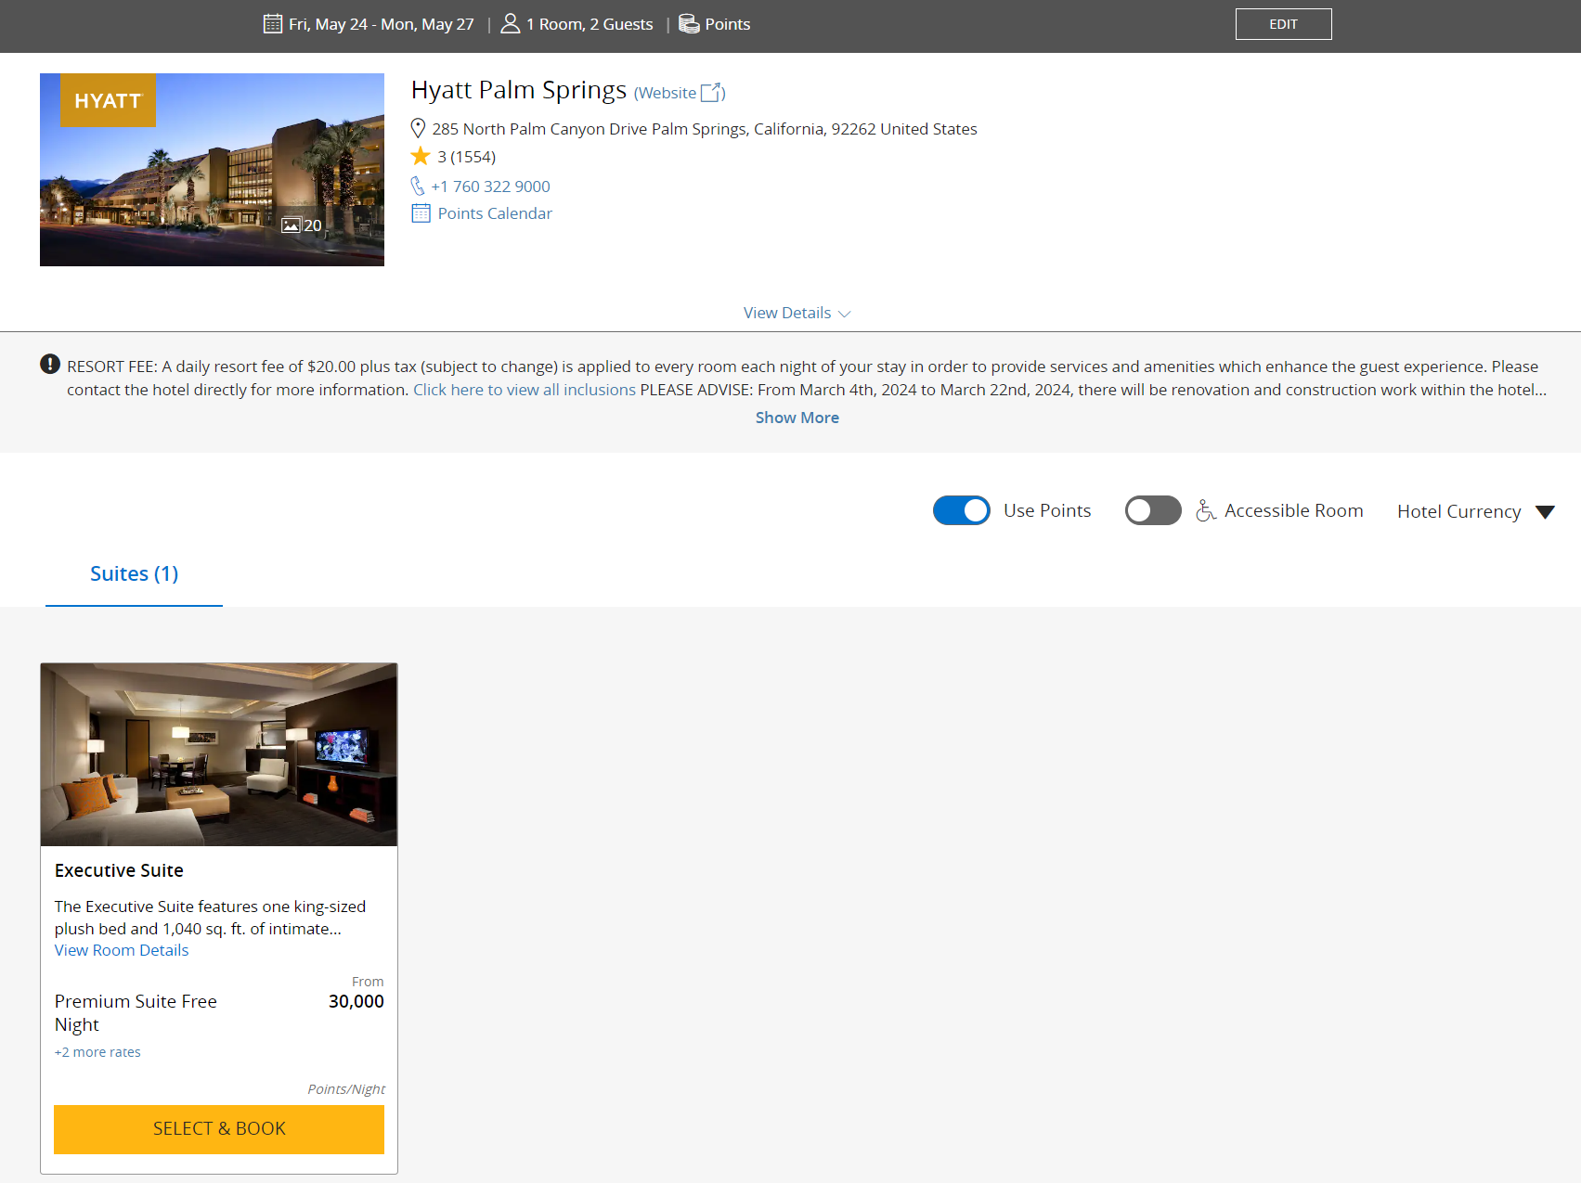Viewport: 1581px width, 1183px height.
Task: Click the Executive Suite room photo
Action: coord(219,754)
